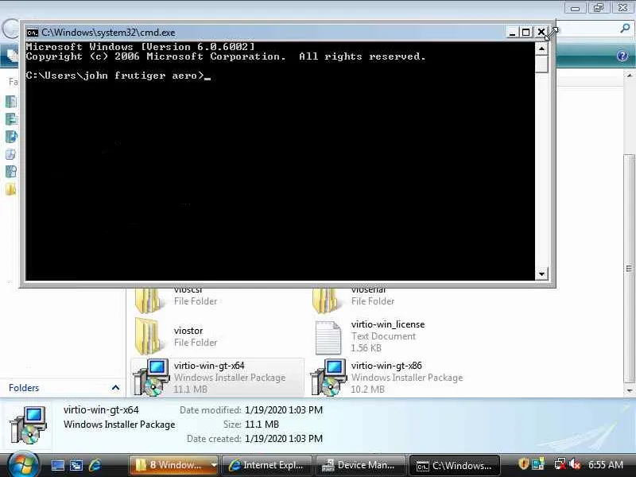This screenshot has height=477, width=636.
Task: Click the vioserial folder icon
Action: (326, 301)
